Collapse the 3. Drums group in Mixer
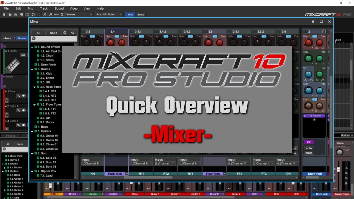Image resolution: width=354 pixels, height=199 pixels. click(x=32, y=69)
